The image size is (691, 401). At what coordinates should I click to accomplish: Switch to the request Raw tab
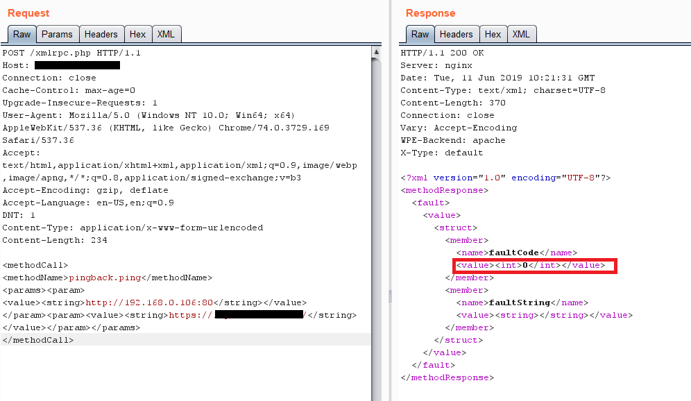click(x=22, y=34)
